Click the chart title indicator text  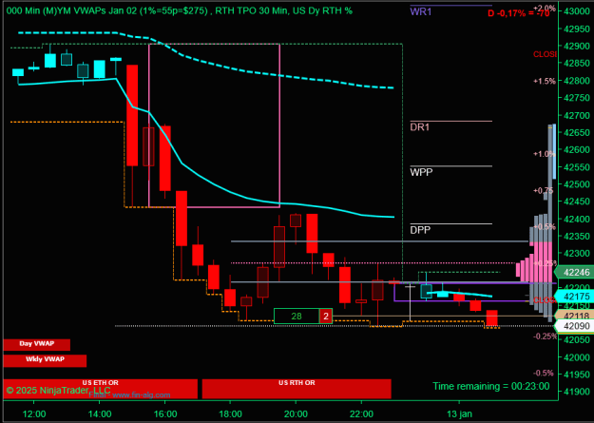point(180,10)
